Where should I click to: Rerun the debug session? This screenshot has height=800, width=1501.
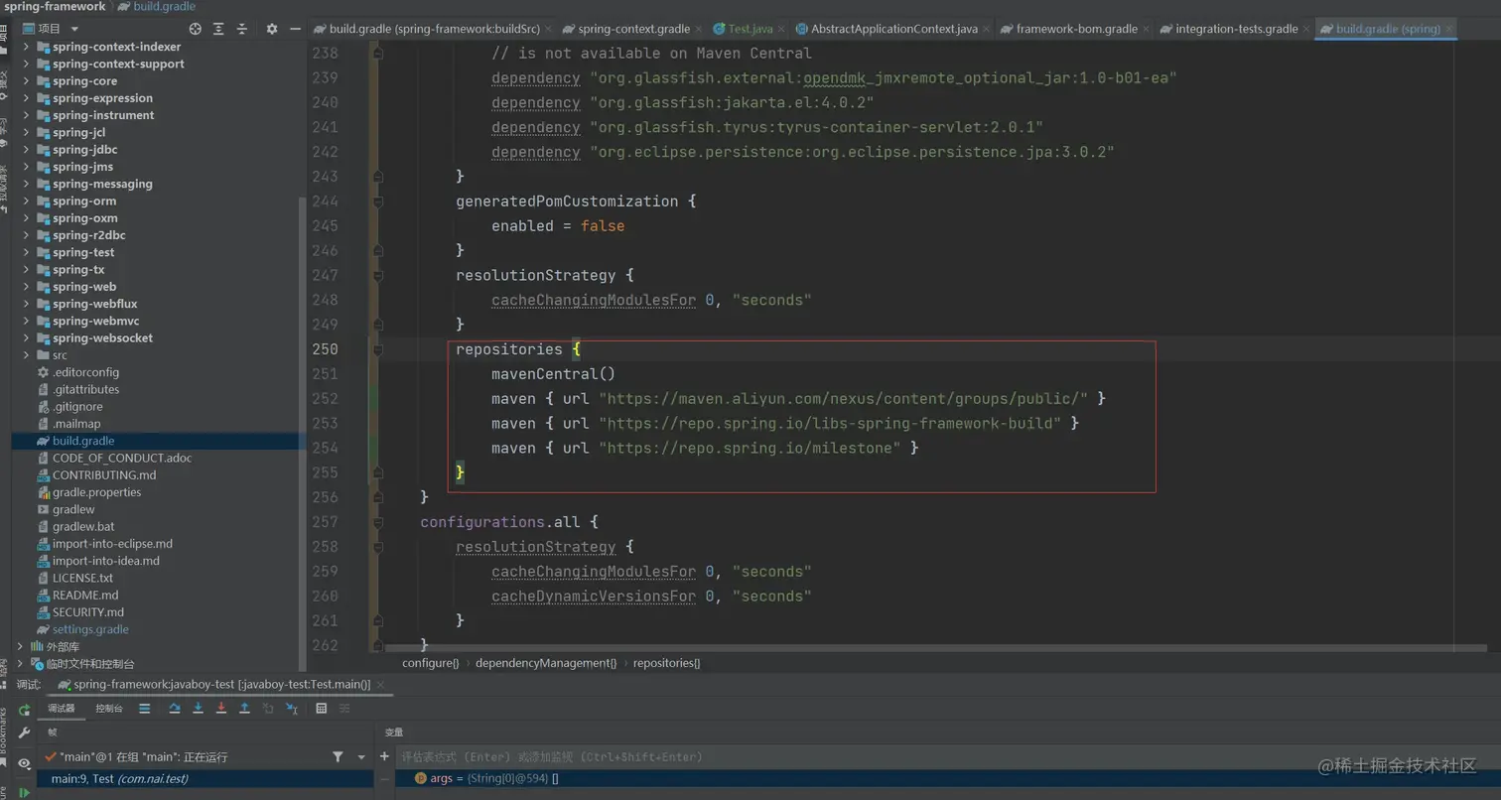24,710
